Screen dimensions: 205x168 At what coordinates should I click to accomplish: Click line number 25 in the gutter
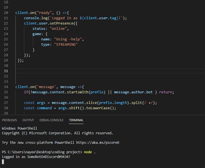tap(6, 39)
